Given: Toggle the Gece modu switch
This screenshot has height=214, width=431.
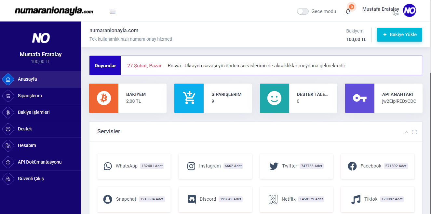Looking at the screenshot, I should click(303, 11).
